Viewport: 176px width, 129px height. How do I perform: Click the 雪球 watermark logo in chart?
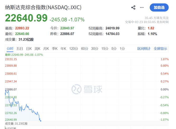click(x=87, y=89)
